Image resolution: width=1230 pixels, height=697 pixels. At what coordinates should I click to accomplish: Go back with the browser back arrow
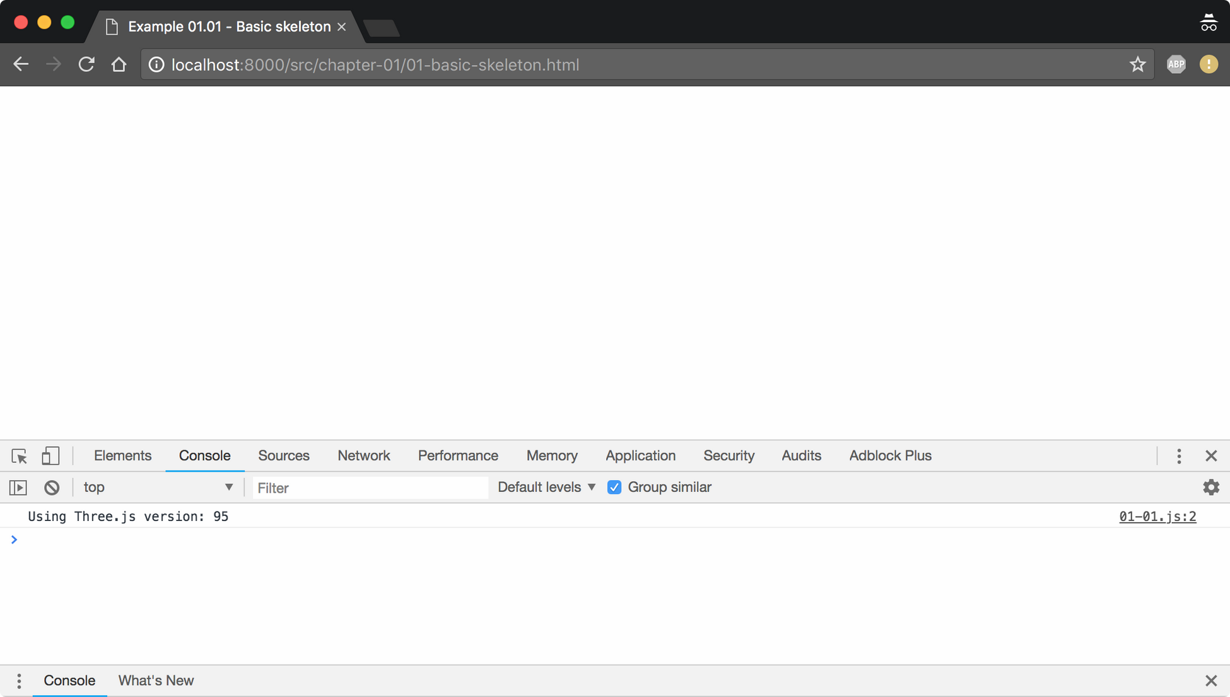pyautogui.click(x=21, y=64)
